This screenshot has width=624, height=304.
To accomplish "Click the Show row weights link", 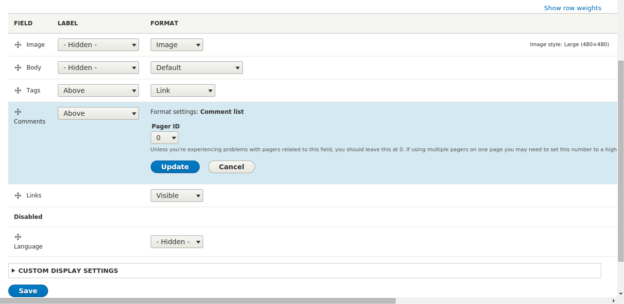I will [x=572, y=8].
